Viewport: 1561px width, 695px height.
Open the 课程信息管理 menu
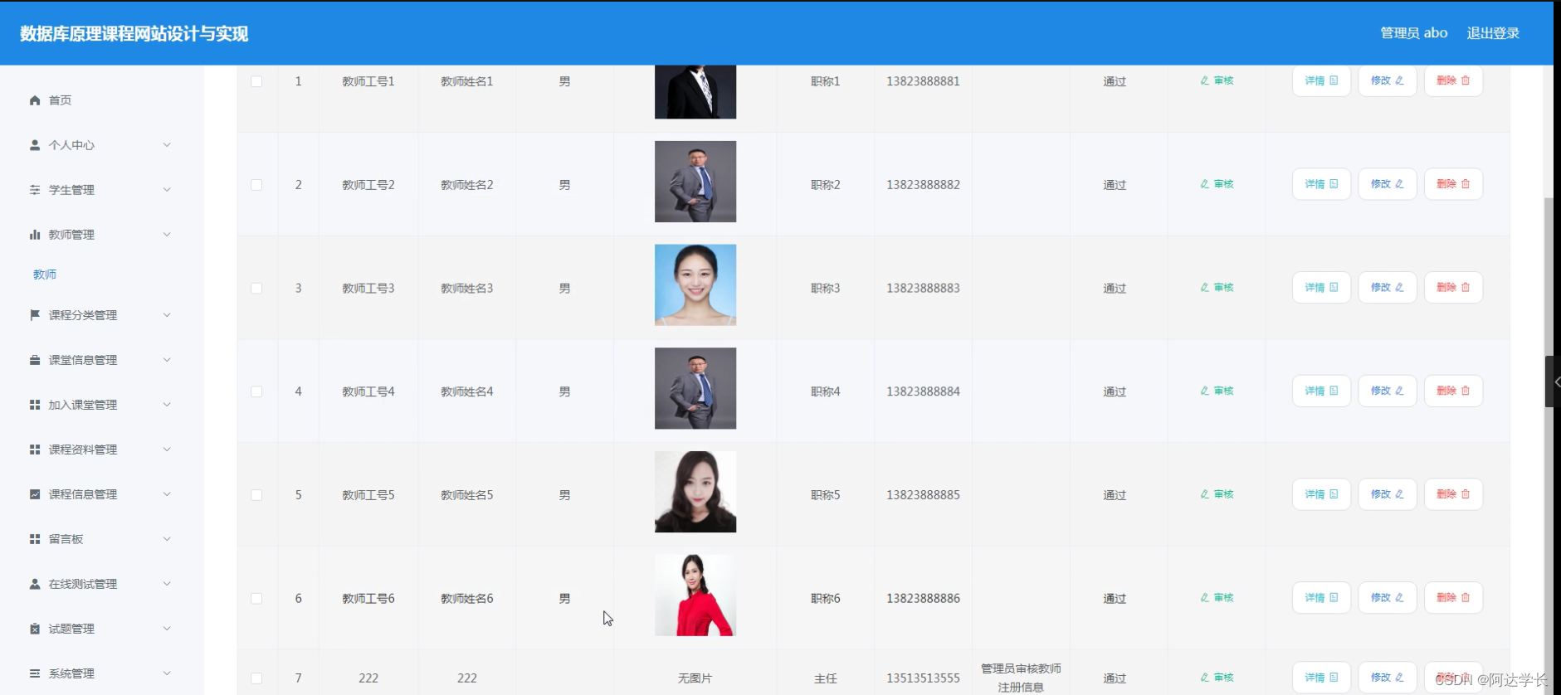pyautogui.click(x=83, y=494)
